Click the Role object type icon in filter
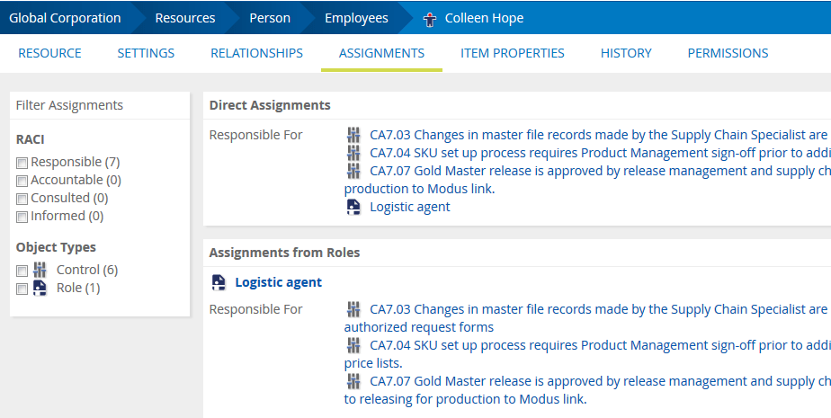Image resolution: width=831 pixels, height=418 pixels. (40, 288)
